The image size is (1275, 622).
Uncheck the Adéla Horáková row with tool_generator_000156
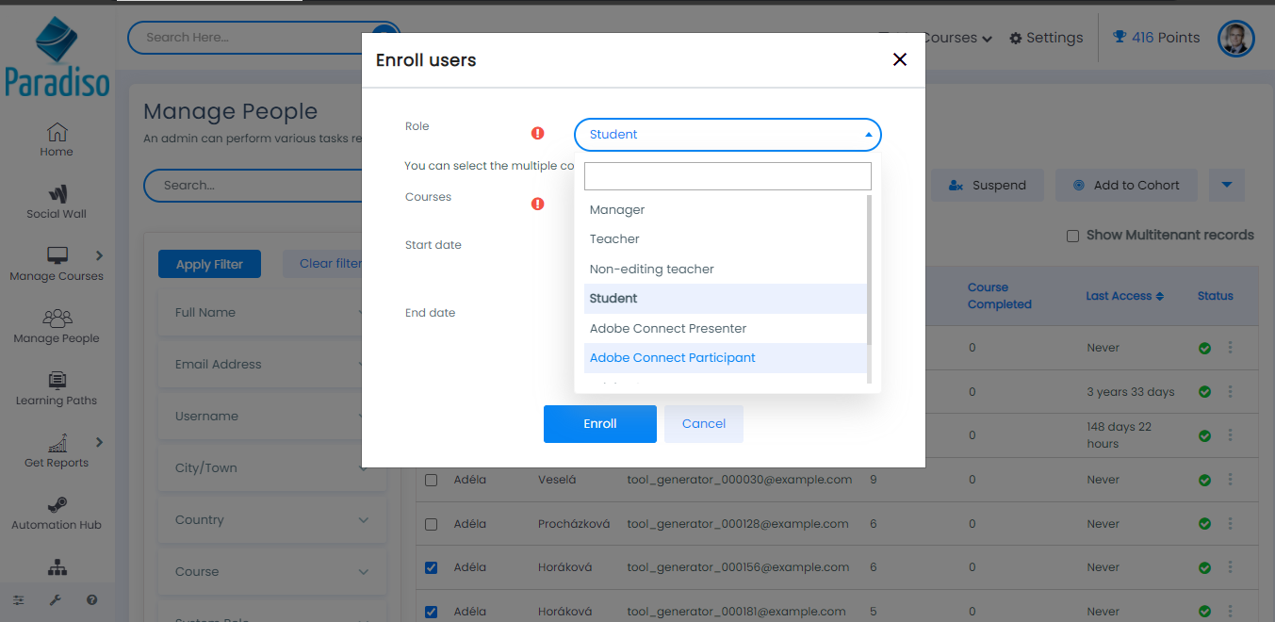pos(432,567)
